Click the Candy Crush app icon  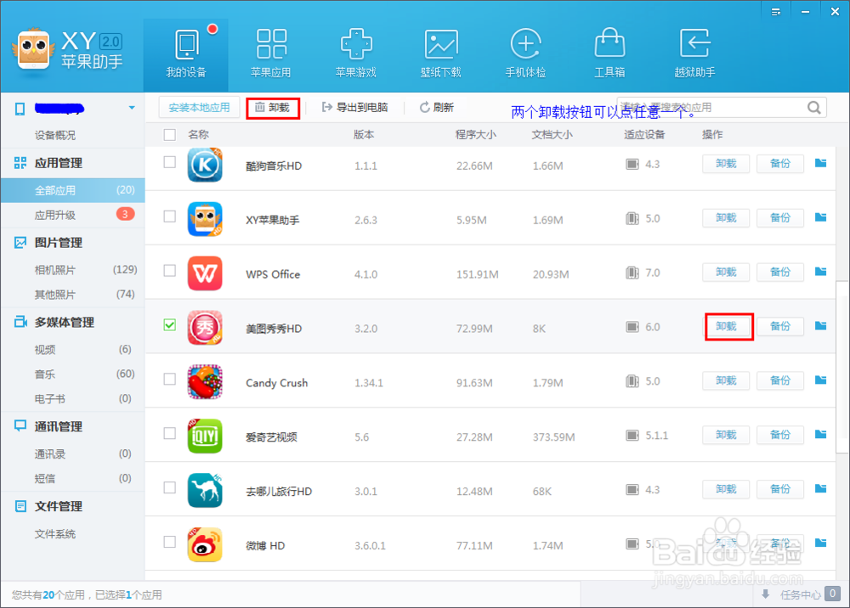[205, 381]
